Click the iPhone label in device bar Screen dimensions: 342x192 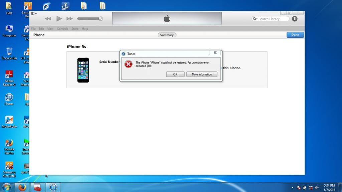pyautogui.click(x=38, y=35)
